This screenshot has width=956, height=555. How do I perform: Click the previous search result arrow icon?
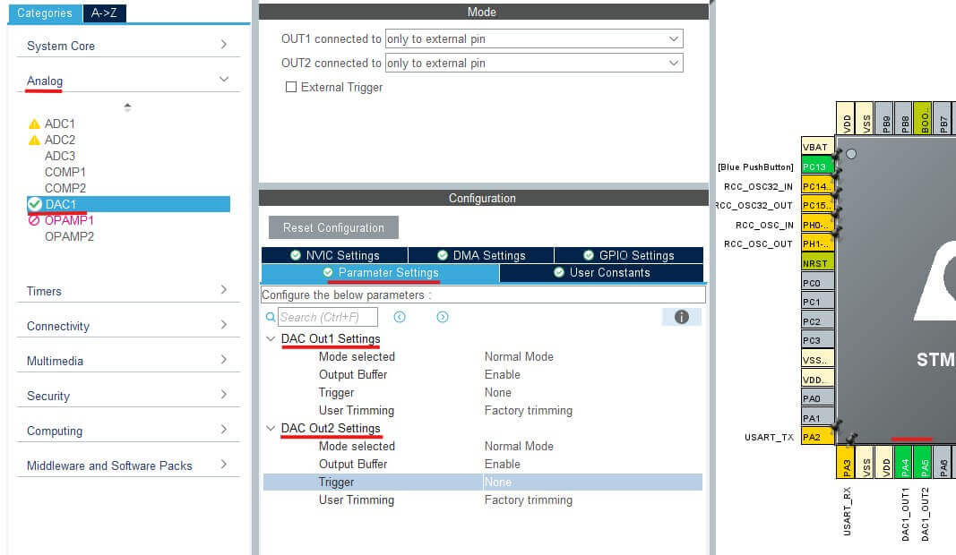pos(400,317)
